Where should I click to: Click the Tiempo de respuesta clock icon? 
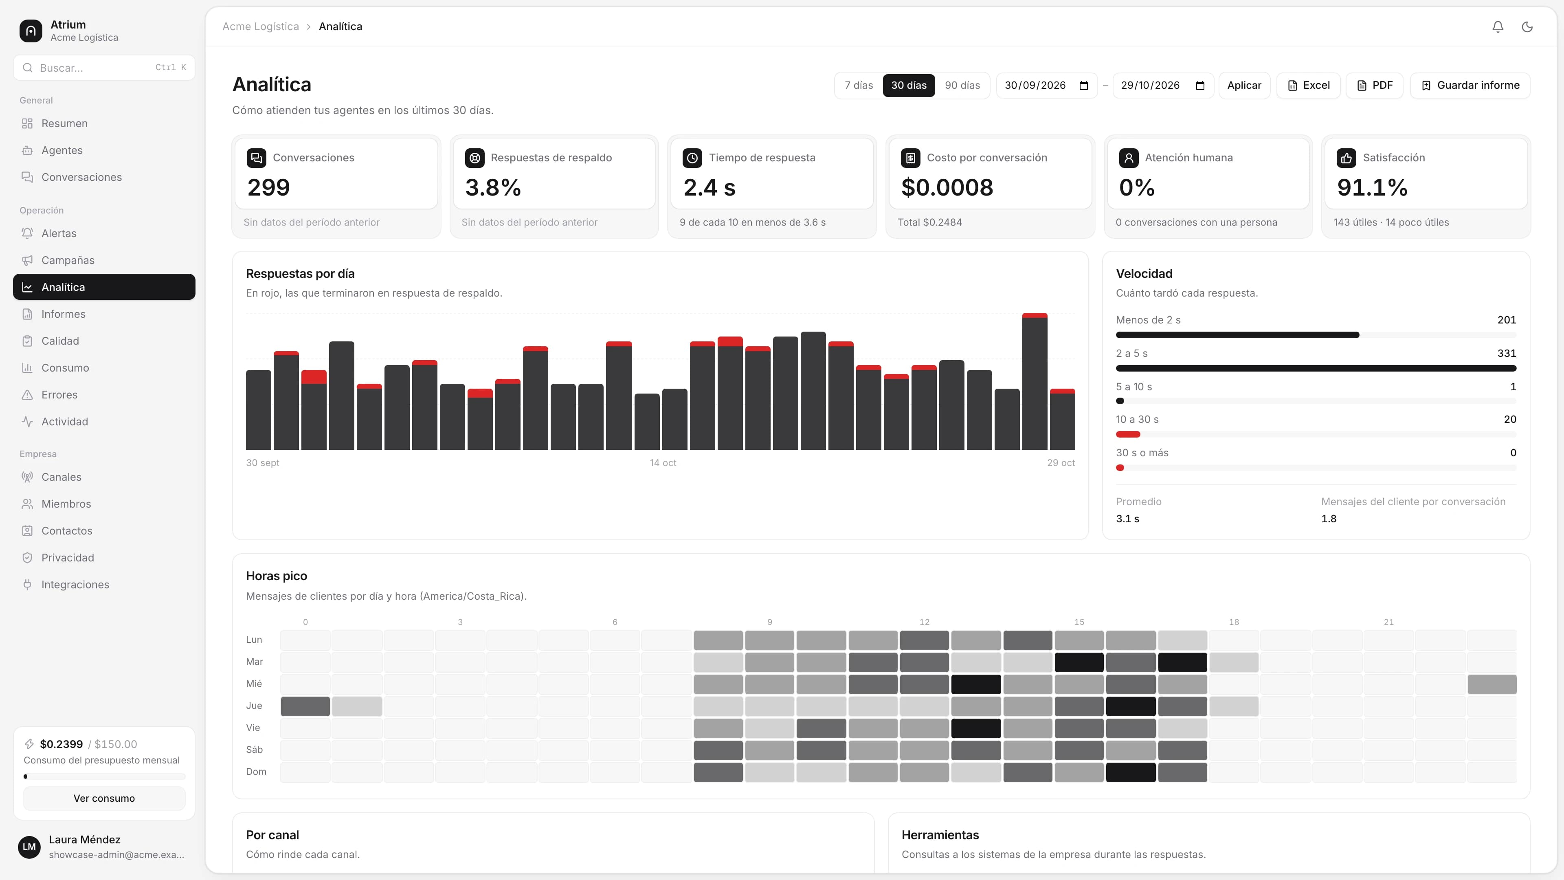click(692, 158)
